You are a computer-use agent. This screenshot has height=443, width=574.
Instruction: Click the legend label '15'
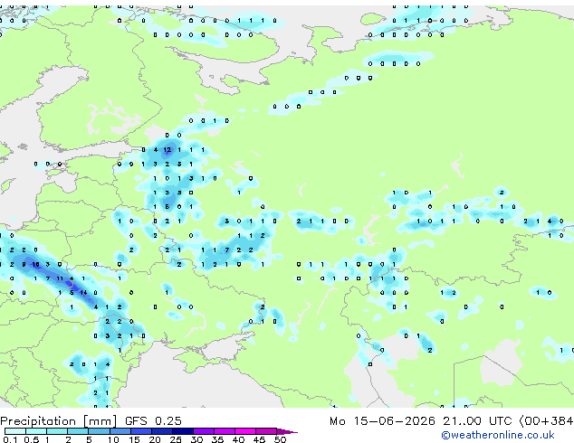[x=134, y=439]
